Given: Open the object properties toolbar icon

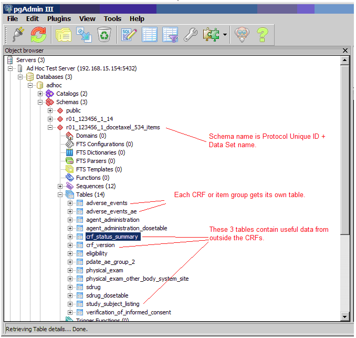Looking at the screenshot, I should tap(64, 35).
